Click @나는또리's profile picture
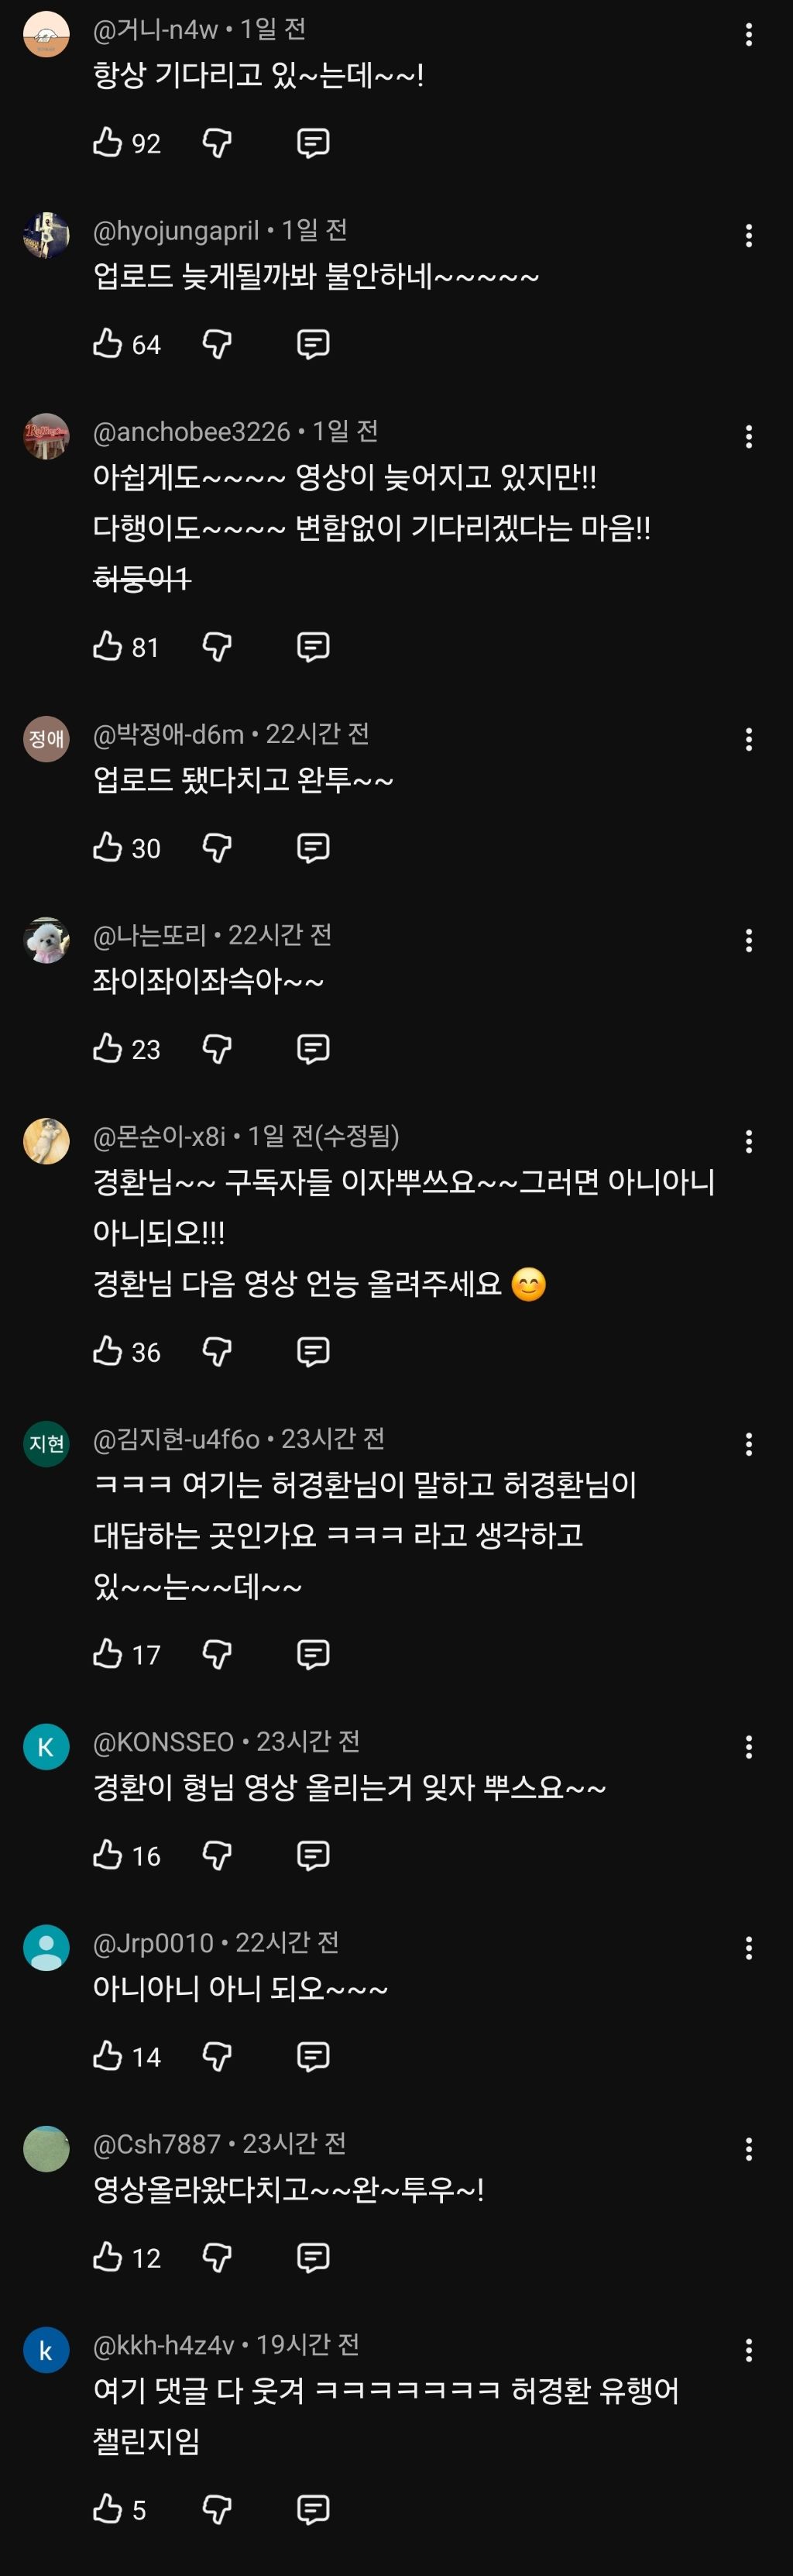This screenshot has width=793, height=2576. 44,940
